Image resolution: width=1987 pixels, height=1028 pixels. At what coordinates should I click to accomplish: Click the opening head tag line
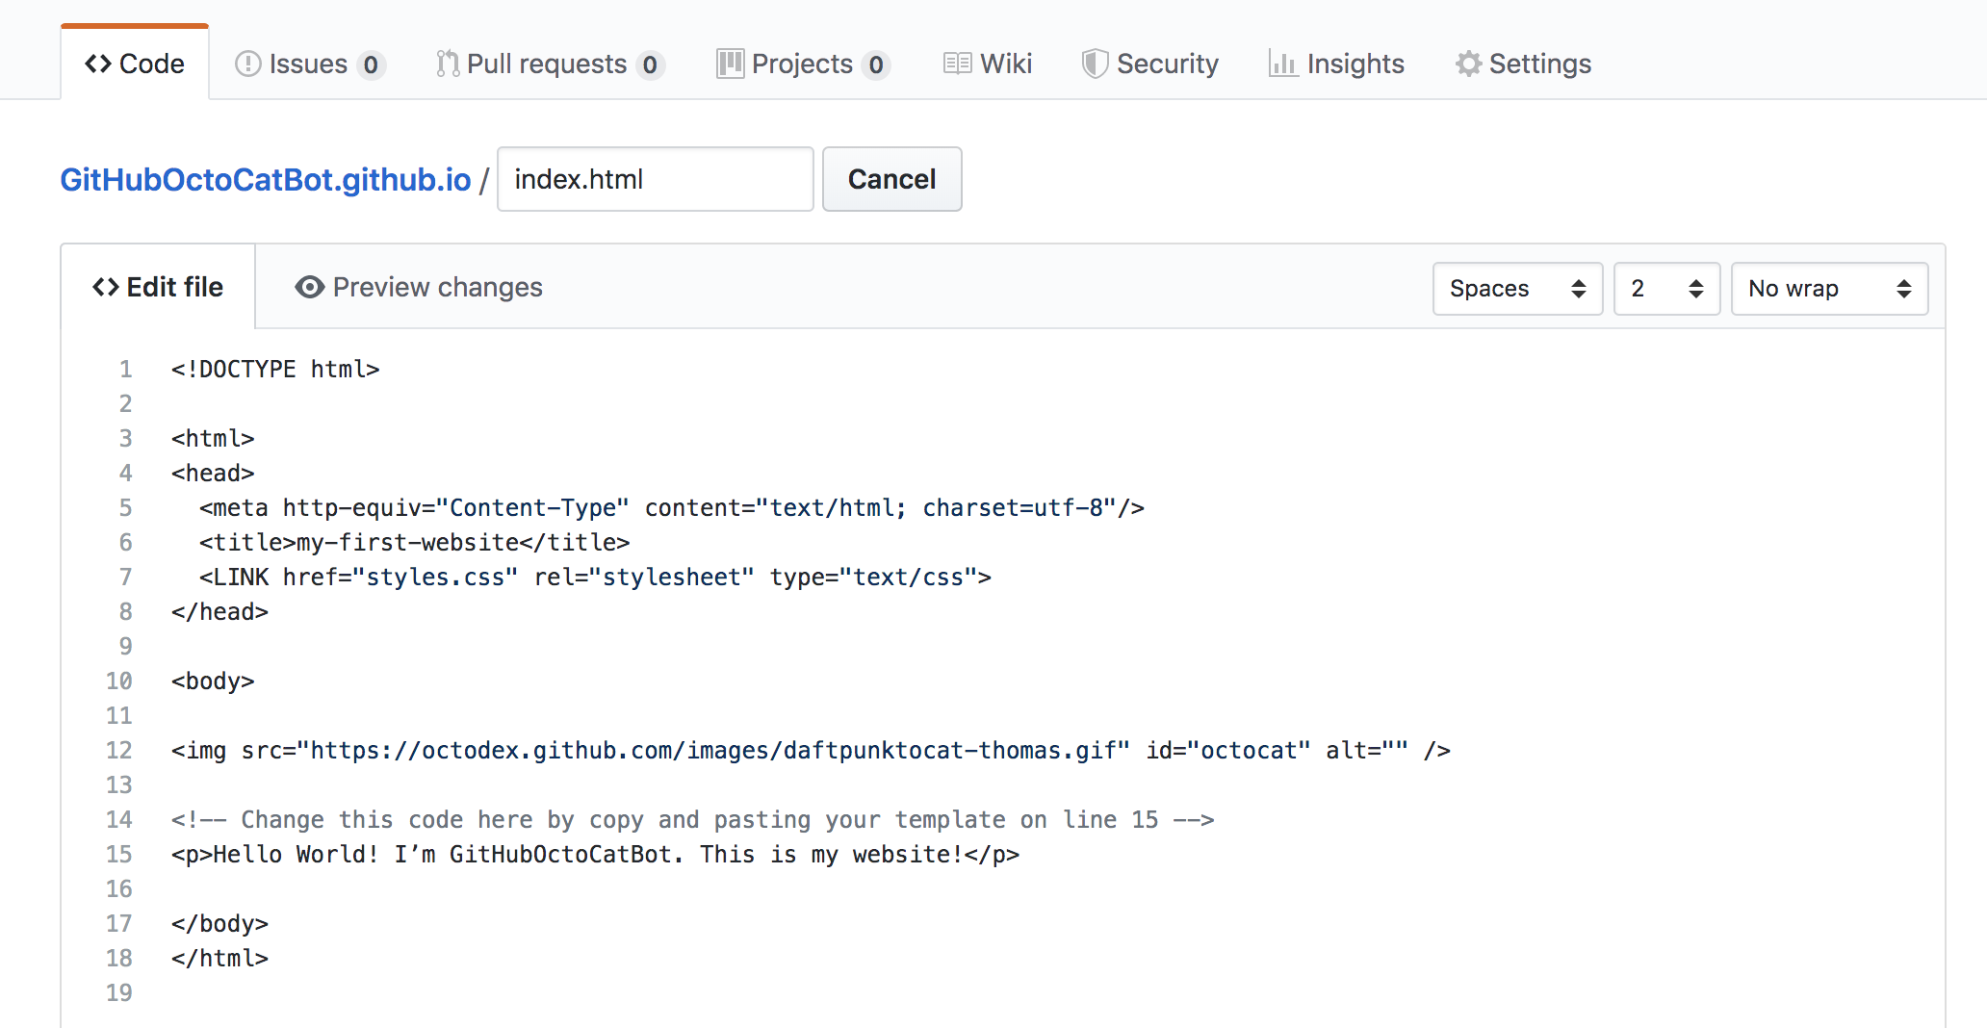(x=213, y=474)
